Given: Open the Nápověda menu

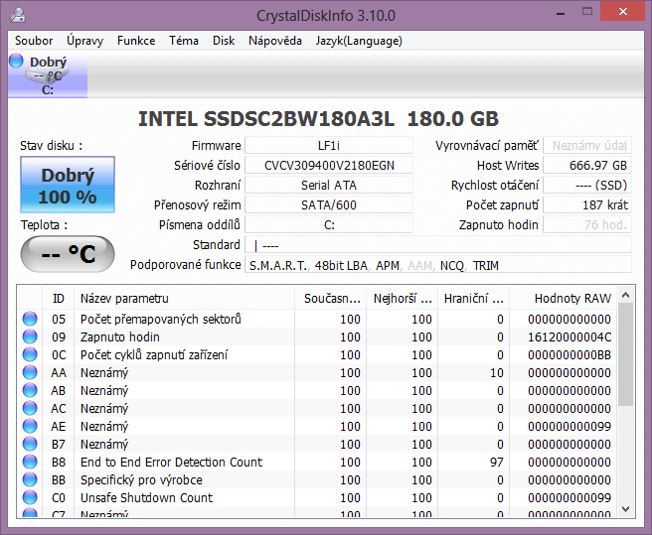Looking at the screenshot, I should pos(275,41).
